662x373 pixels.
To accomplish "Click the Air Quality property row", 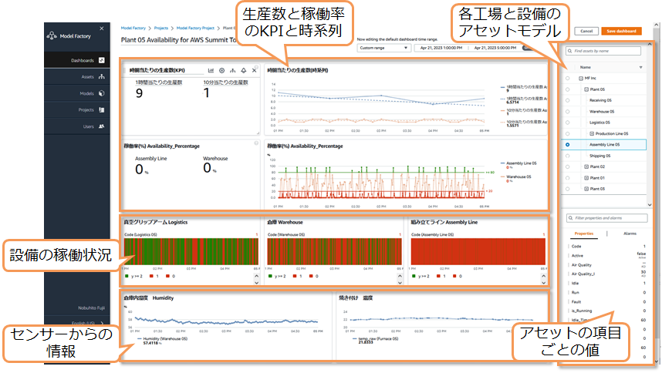I will pos(608,265).
